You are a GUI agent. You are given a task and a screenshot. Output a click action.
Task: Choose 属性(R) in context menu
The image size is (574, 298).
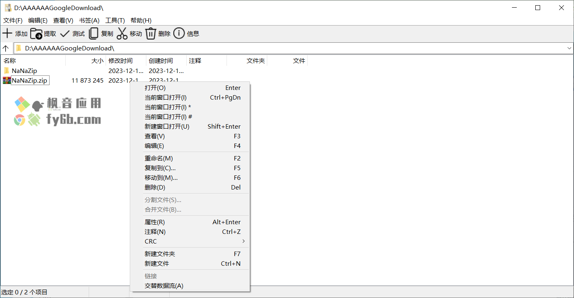pos(190,222)
